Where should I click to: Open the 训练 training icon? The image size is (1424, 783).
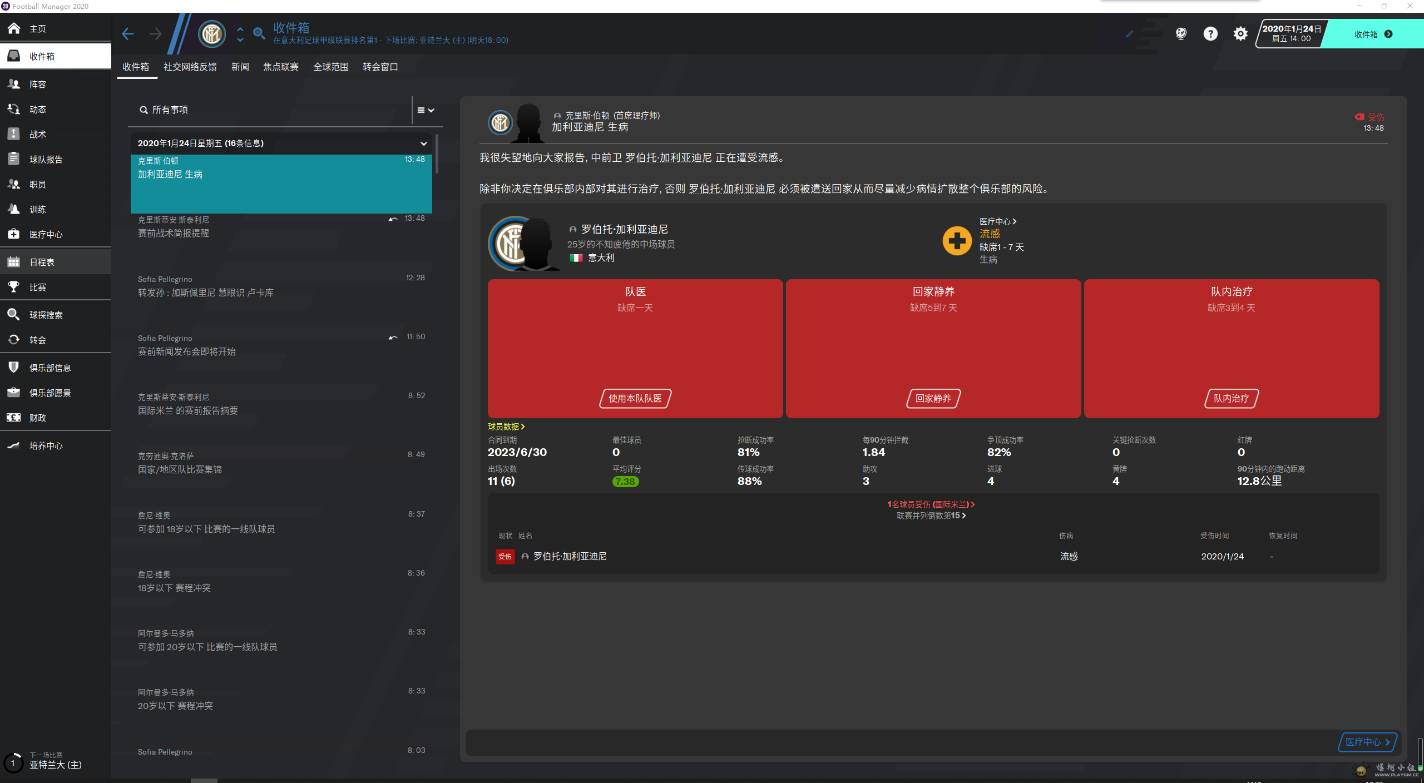point(14,209)
